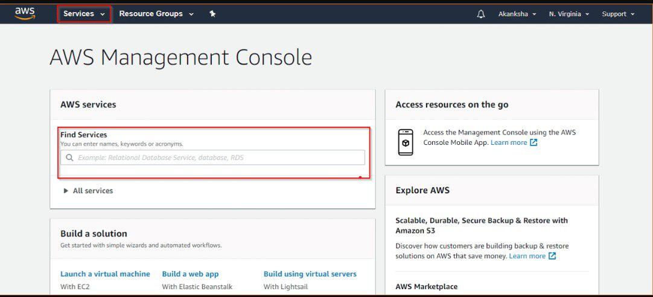
Task: Open the Resource Groups dropdown
Action: point(156,14)
